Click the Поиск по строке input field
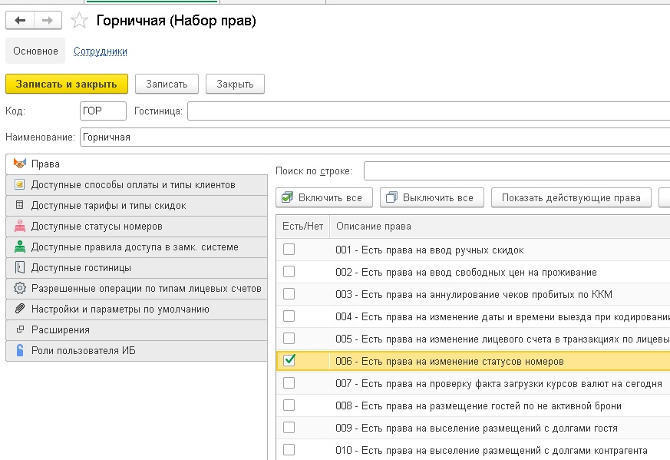This screenshot has height=460, width=670. (x=516, y=170)
